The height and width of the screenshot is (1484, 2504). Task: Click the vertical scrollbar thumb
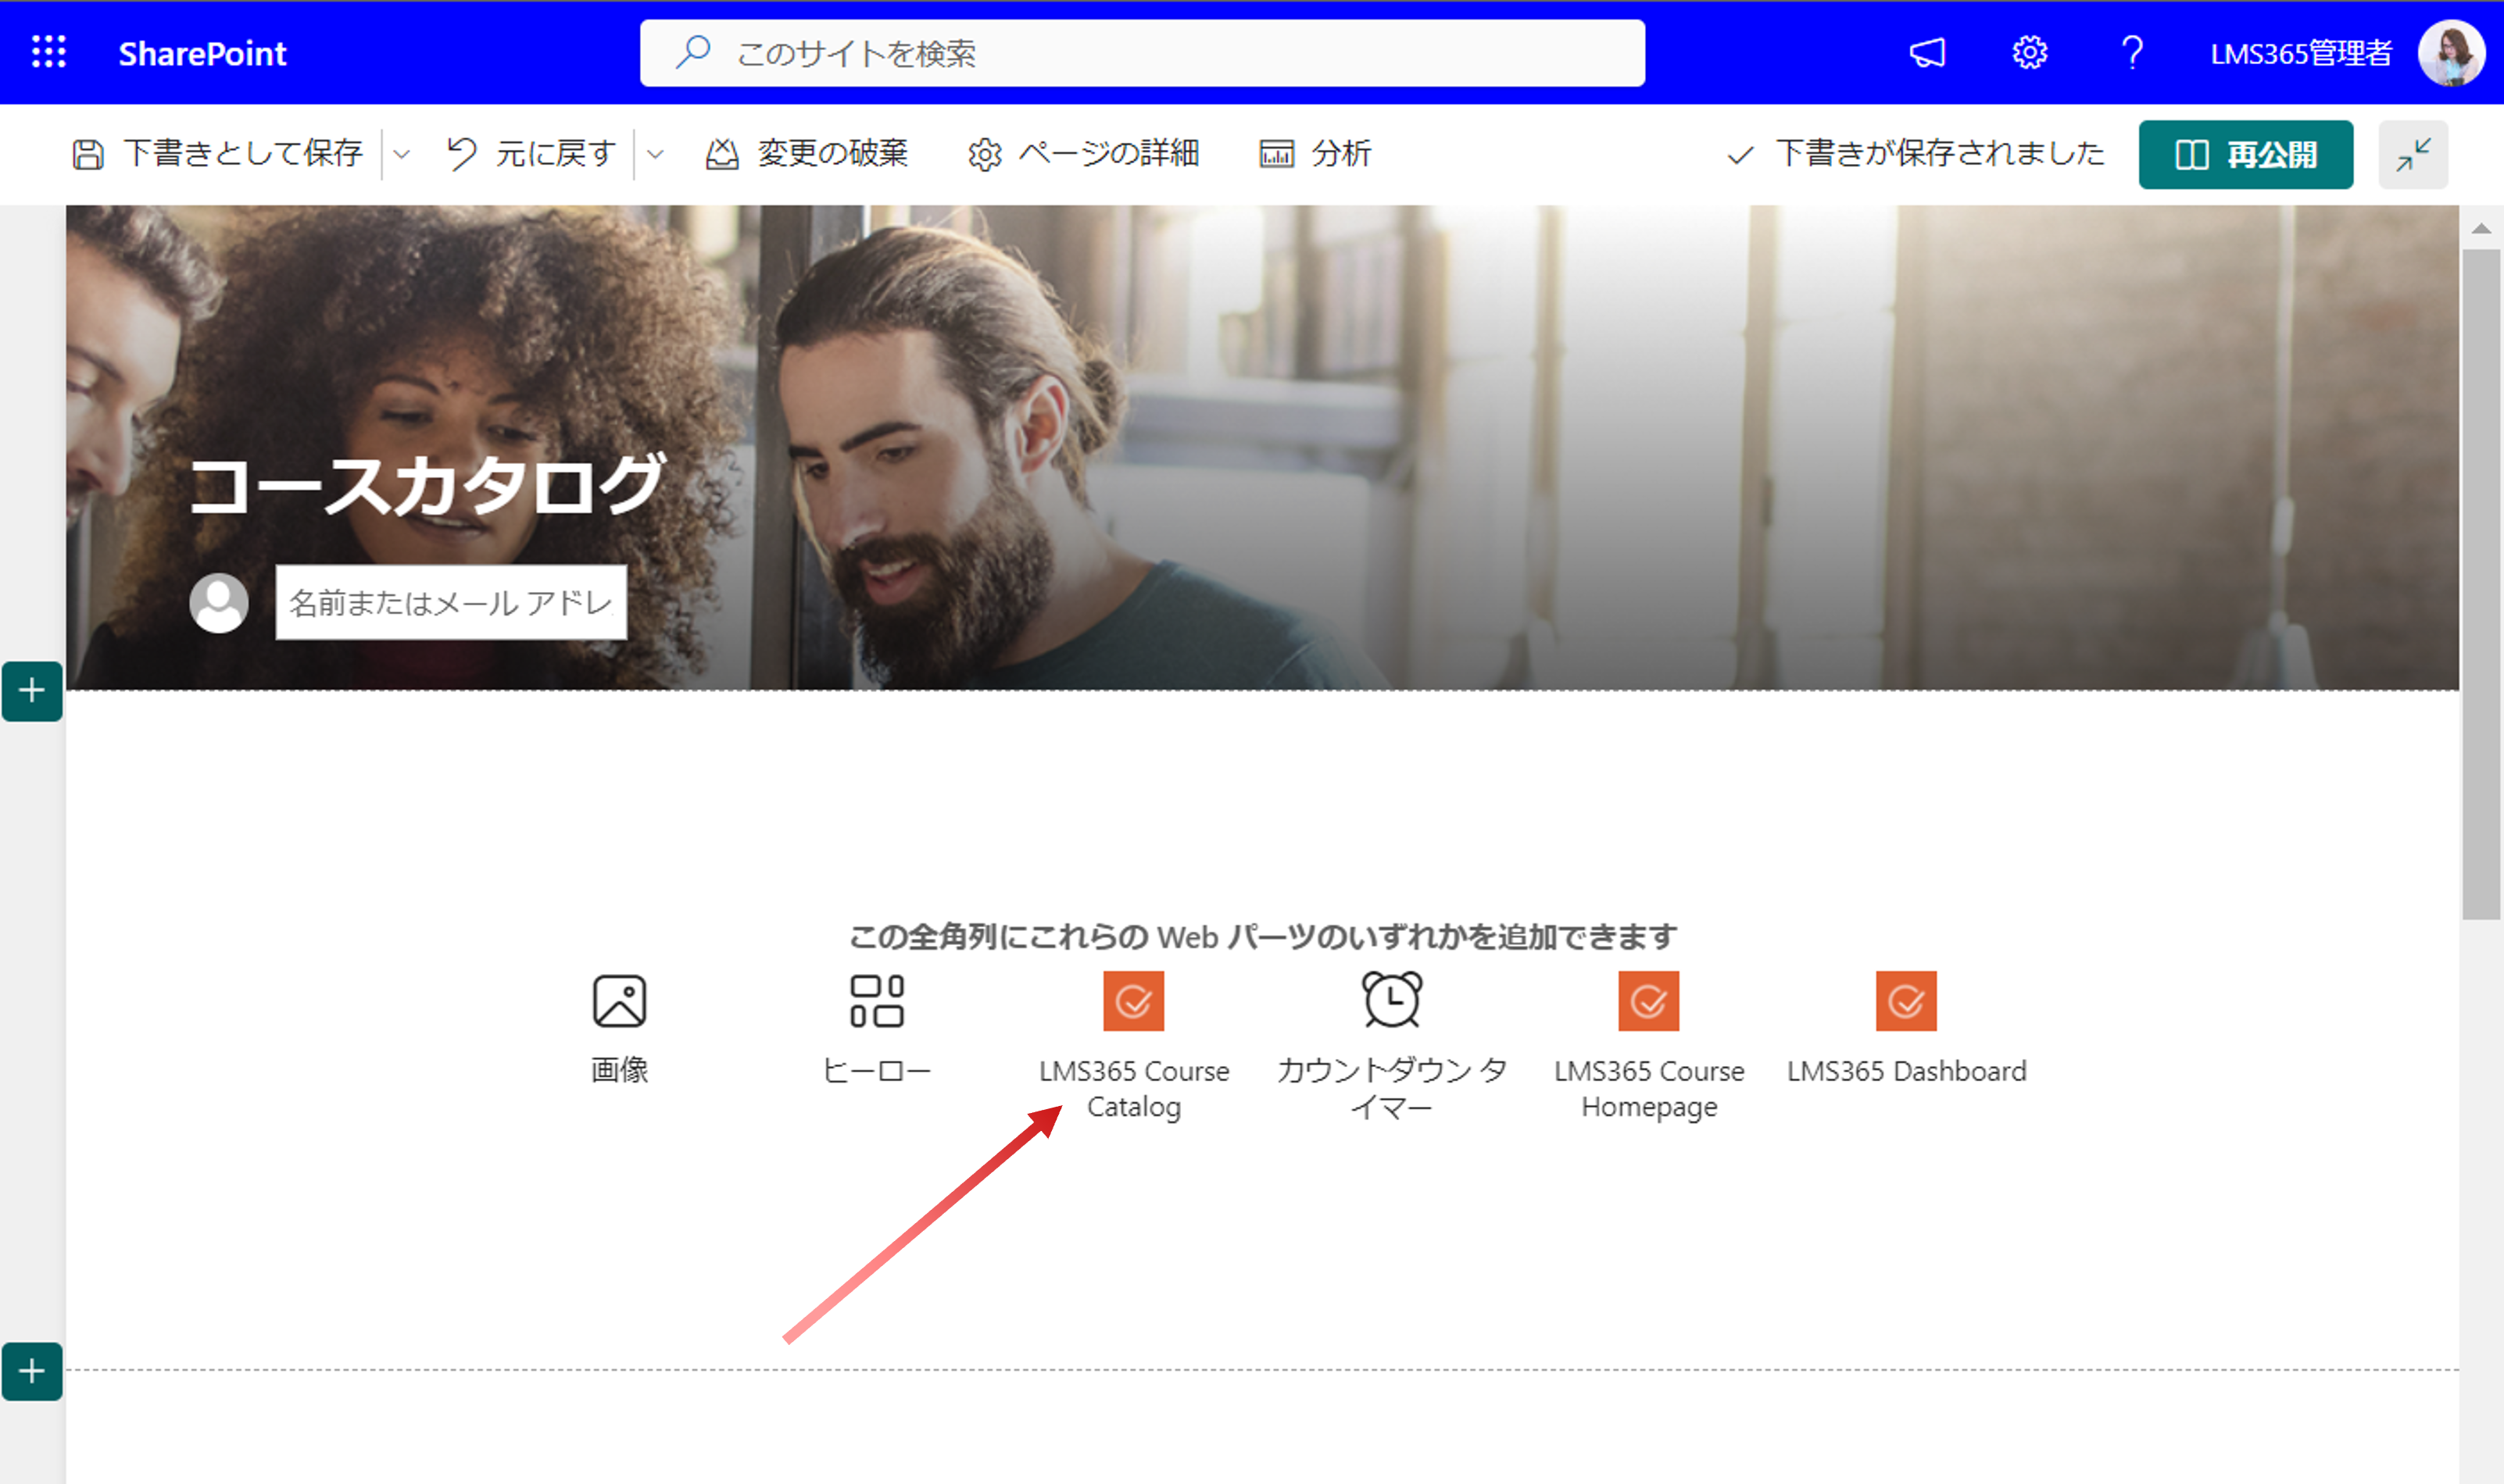click(2481, 584)
